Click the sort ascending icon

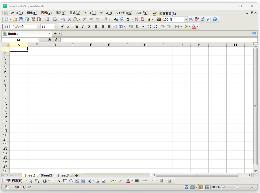(x=136, y=19)
